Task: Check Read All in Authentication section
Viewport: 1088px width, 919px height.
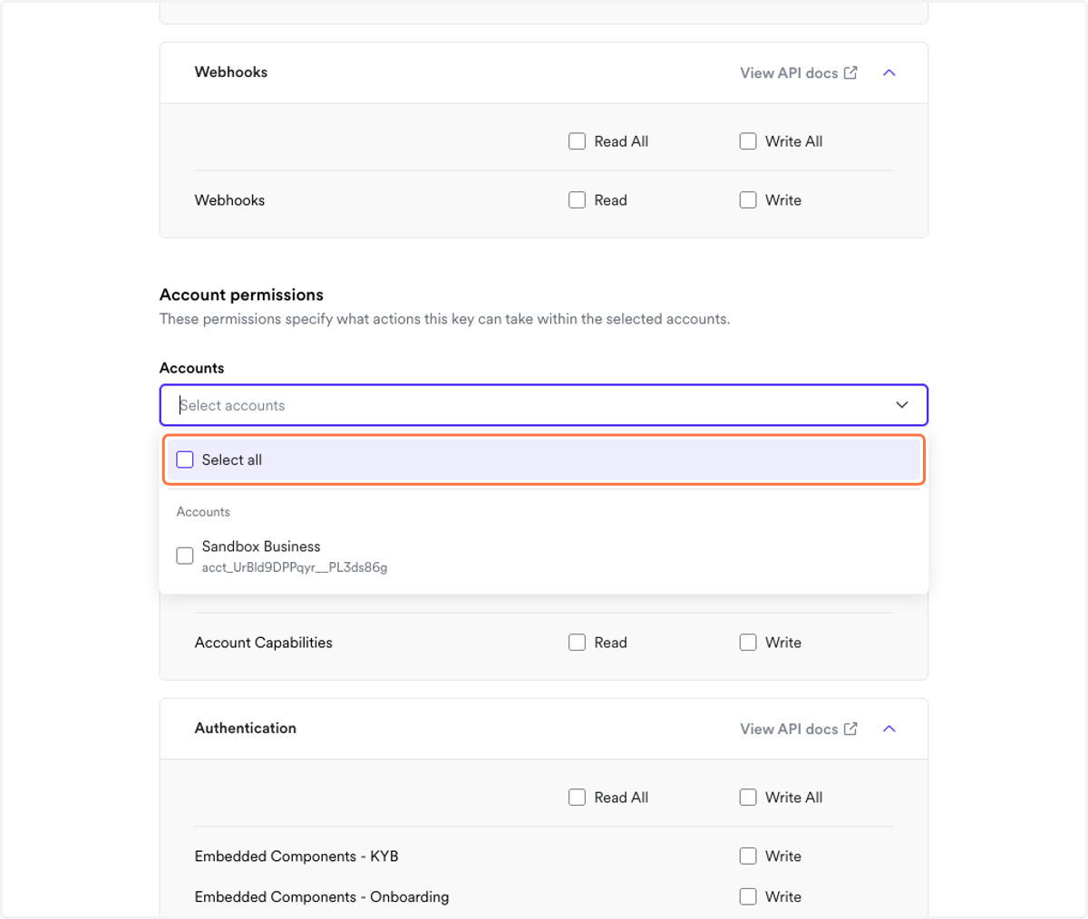Action: point(577,798)
